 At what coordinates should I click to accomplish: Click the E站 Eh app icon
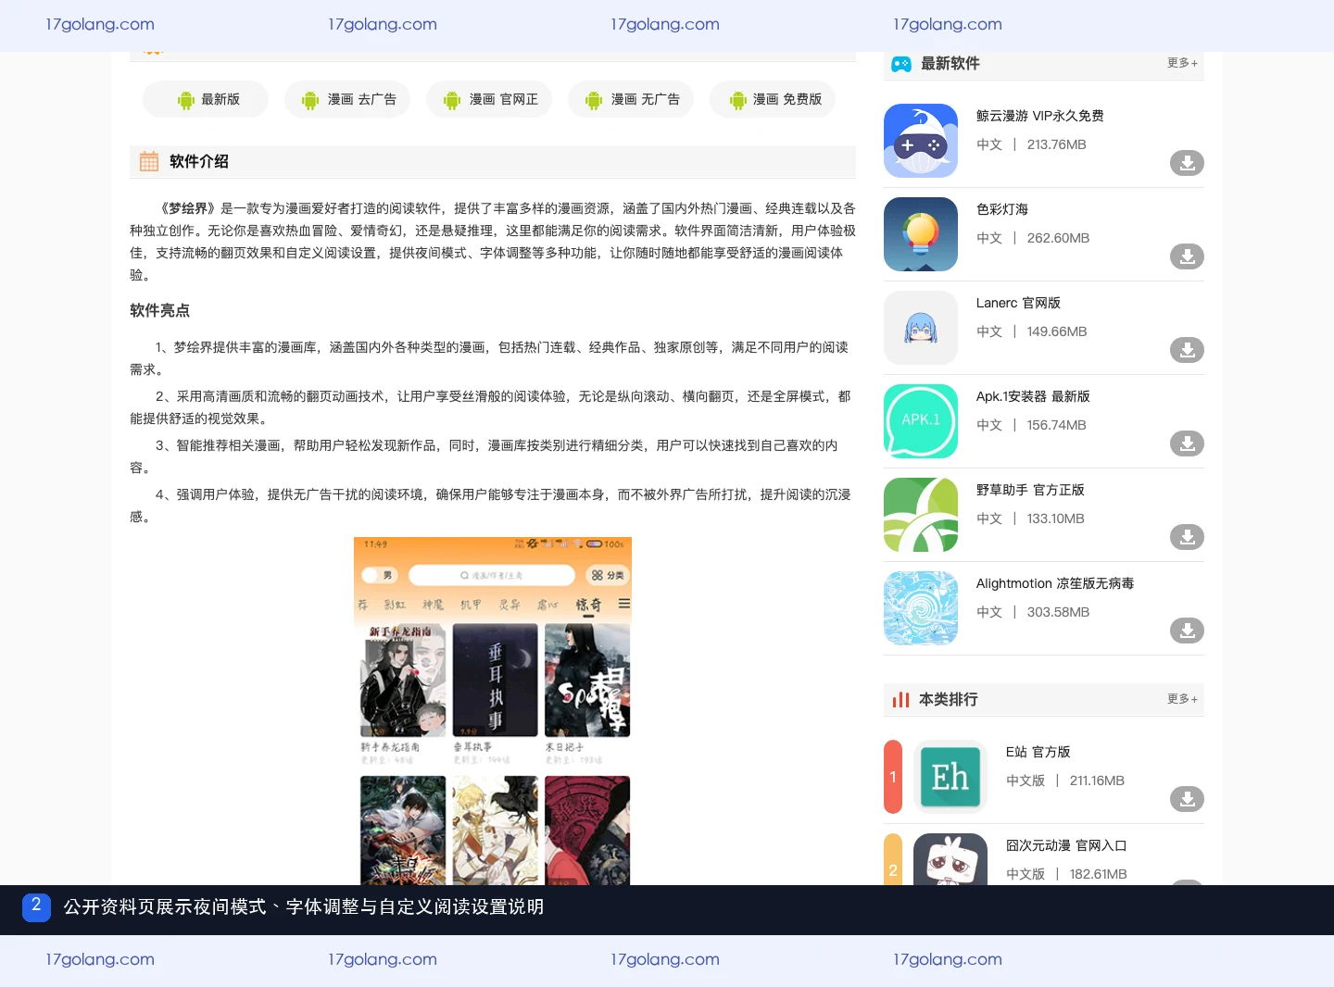pos(950,777)
